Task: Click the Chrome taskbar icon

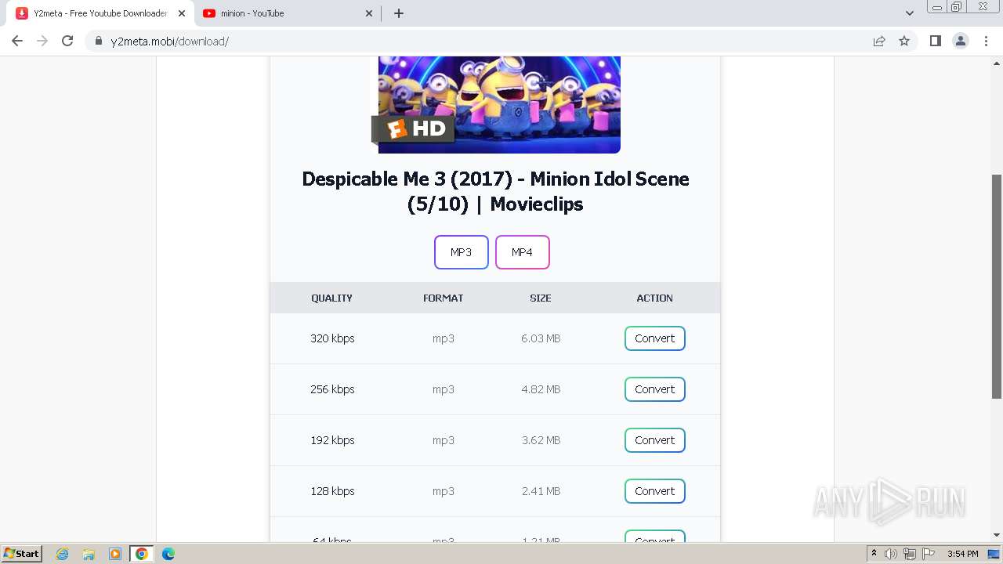Action: (142, 554)
